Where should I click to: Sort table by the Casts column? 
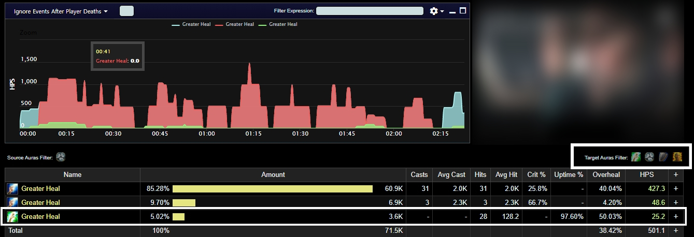[419, 174]
